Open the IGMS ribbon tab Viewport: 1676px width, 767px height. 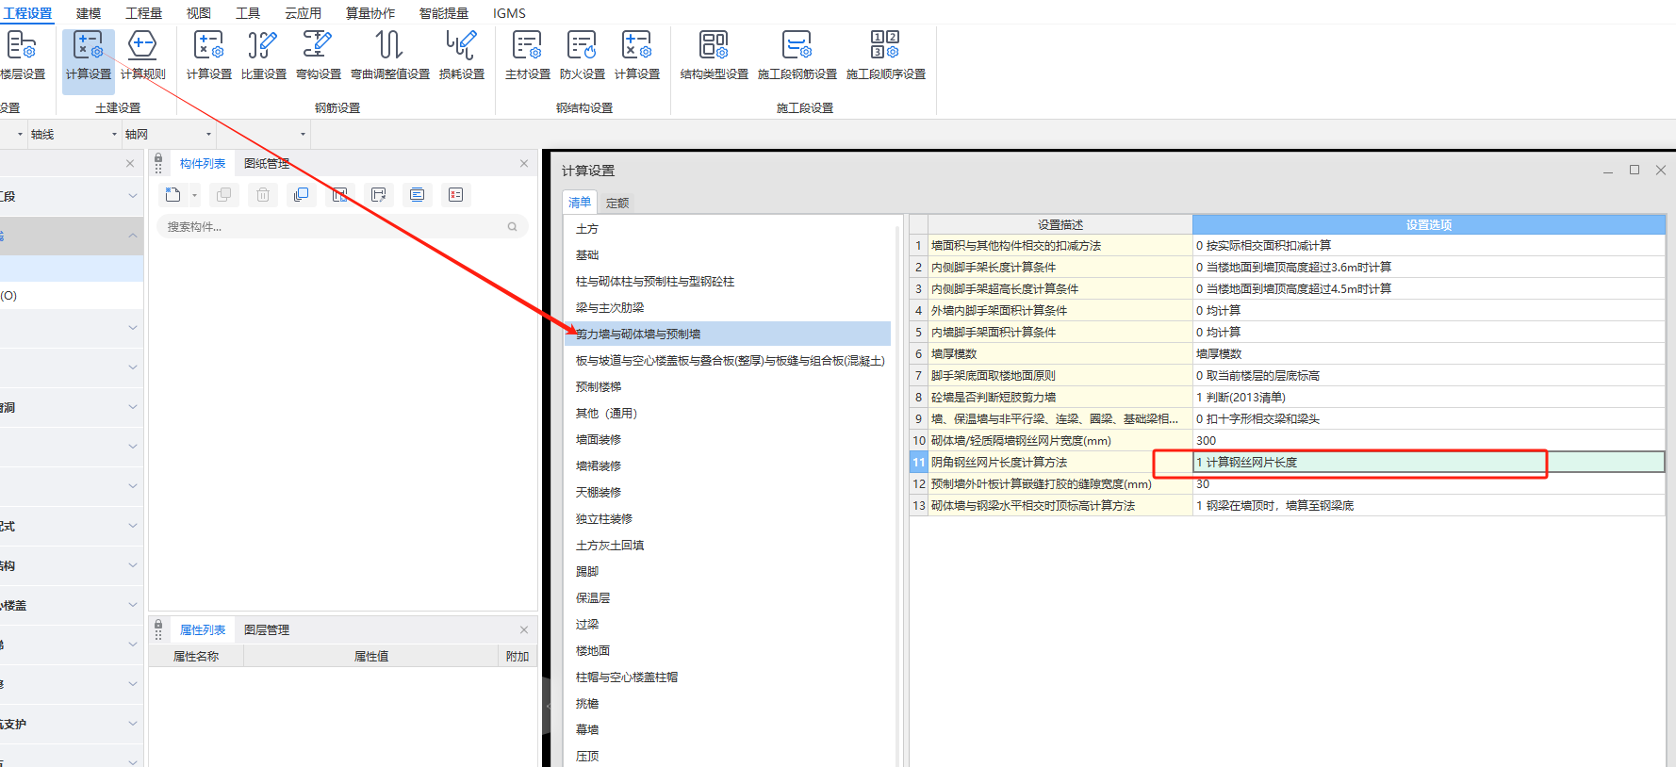pos(509,13)
